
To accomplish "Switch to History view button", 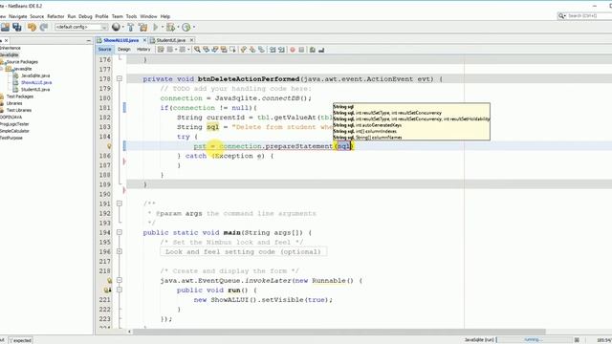I will pos(143,50).
